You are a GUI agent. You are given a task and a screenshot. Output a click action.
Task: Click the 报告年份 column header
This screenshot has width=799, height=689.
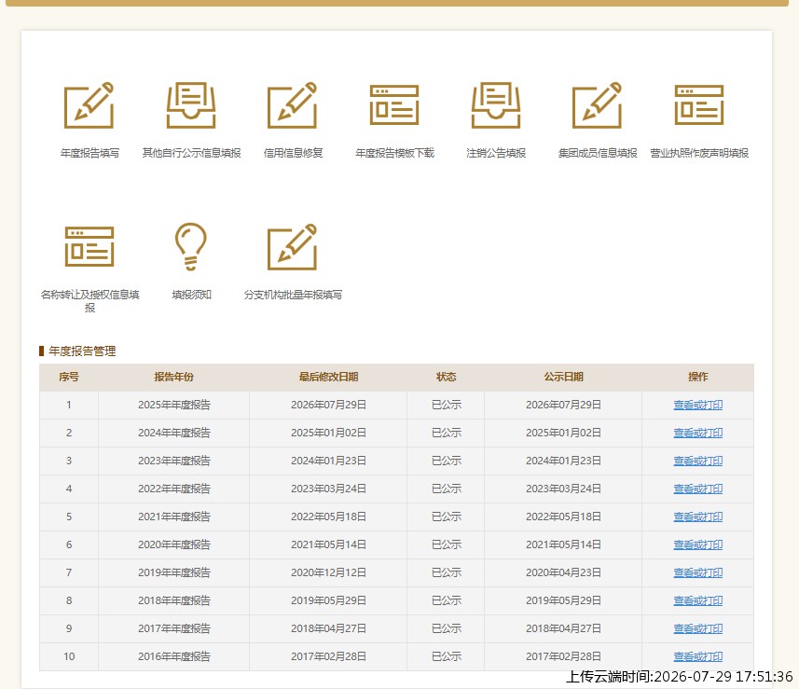[x=173, y=377]
